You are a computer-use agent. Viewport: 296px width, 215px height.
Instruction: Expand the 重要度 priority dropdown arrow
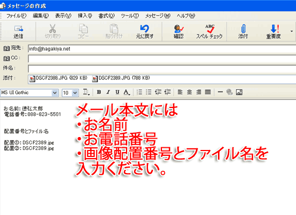coord(292,31)
